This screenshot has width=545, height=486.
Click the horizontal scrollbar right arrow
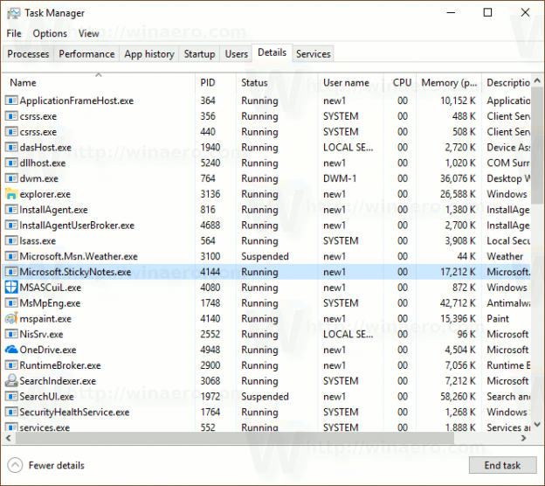[523, 438]
